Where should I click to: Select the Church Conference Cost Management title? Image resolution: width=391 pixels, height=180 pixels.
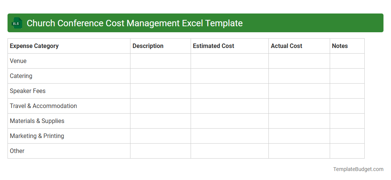(x=135, y=23)
